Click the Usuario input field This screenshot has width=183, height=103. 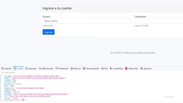87,21
